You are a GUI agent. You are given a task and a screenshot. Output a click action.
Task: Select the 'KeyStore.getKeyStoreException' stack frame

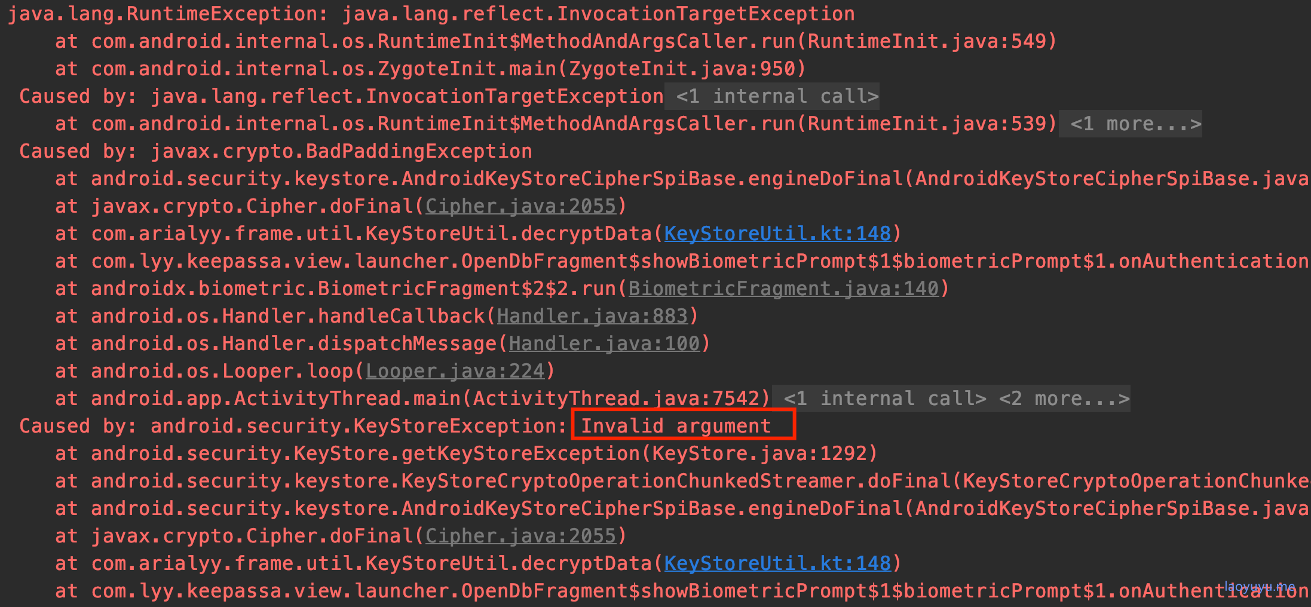click(x=466, y=453)
